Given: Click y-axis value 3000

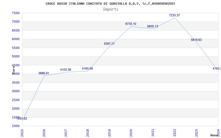Looking at the screenshot, I should click(16, 91).
